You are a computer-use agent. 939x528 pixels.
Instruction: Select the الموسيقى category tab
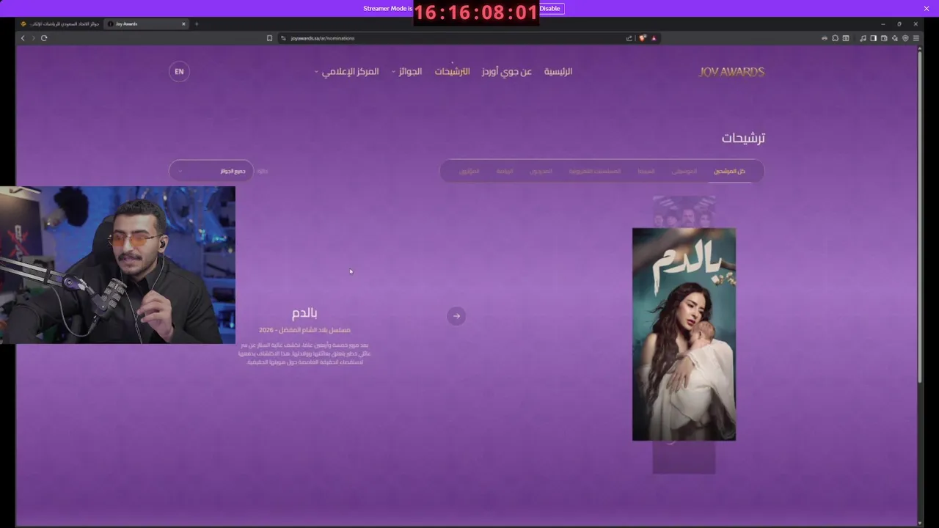[684, 172]
